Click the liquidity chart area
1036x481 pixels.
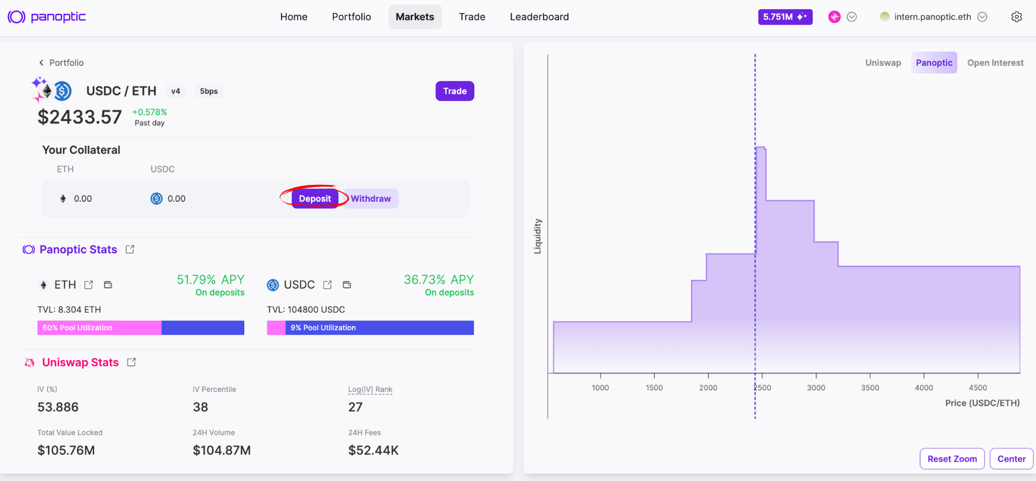pos(787,260)
